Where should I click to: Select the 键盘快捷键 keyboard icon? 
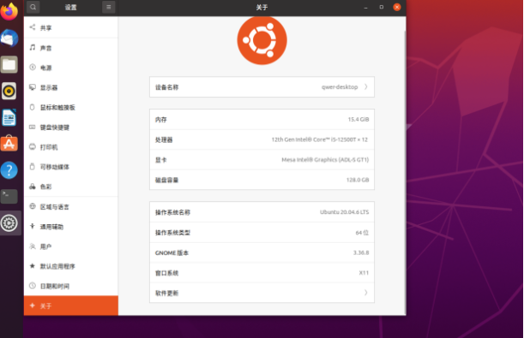pyautogui.click(x=32, y=127)
